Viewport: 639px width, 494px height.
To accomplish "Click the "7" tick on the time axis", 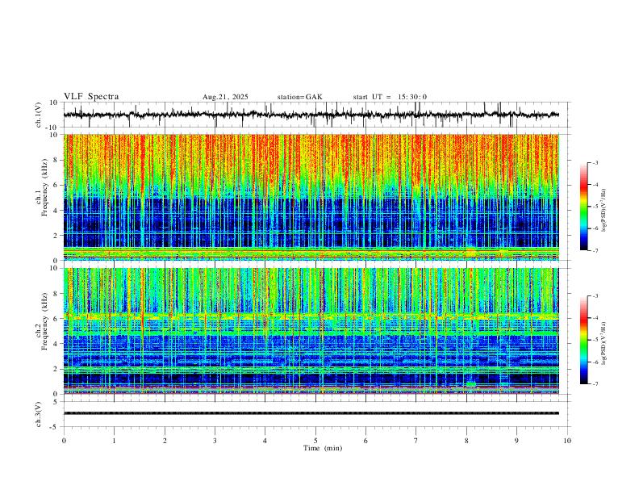I will (x=416, y=441).
